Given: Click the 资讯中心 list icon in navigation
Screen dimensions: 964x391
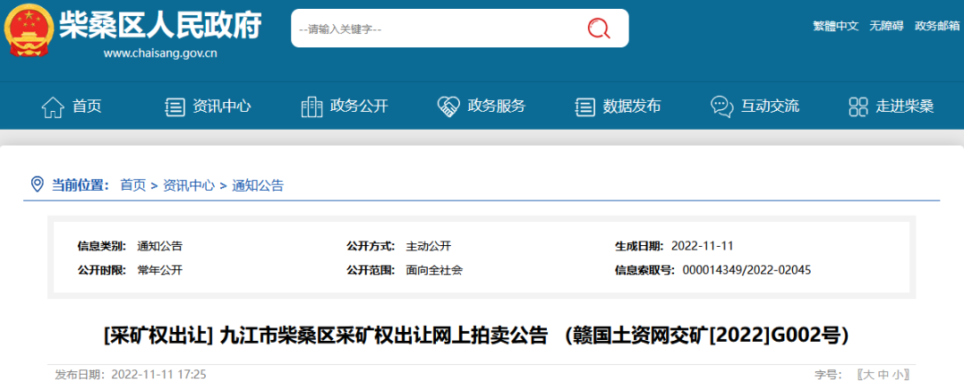Looking at the screenshot, I should 175,106.
